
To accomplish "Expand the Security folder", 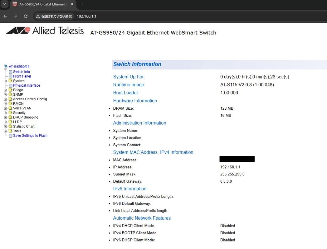I will pos(5,113).
